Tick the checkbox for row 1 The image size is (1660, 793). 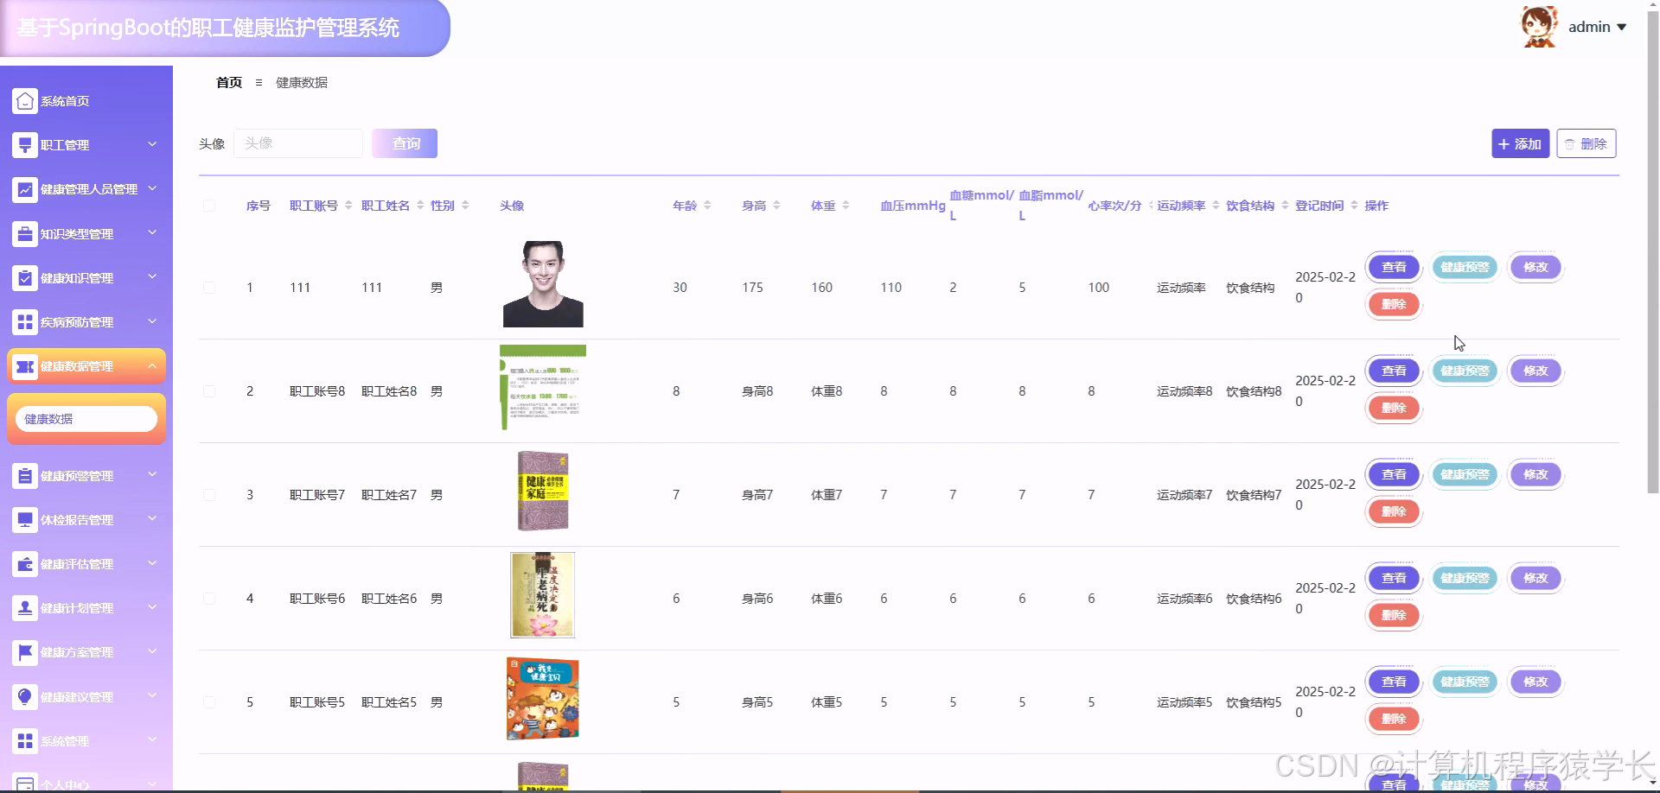pos(209,287)
